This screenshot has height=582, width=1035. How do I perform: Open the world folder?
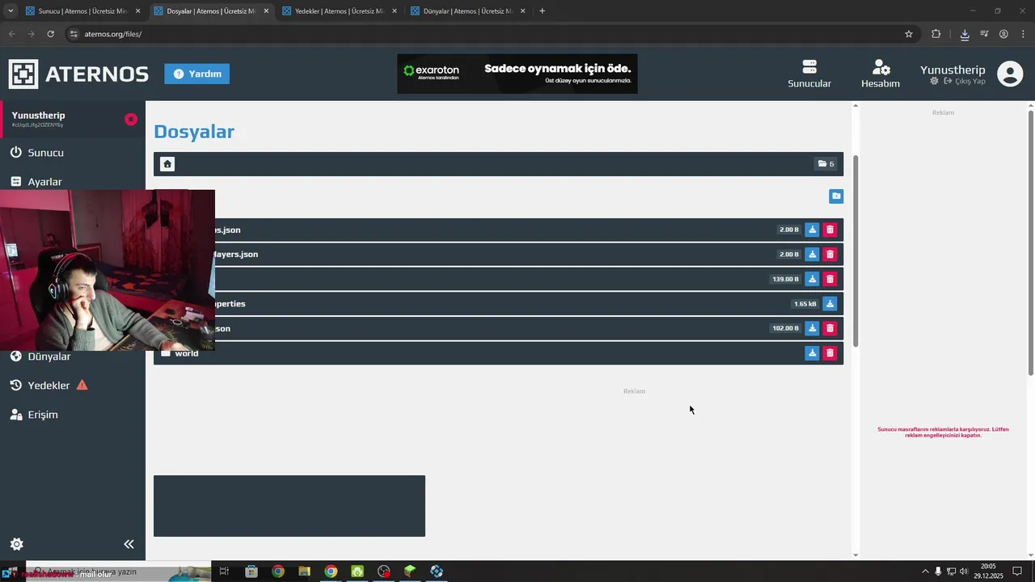(x=186, y=353)
